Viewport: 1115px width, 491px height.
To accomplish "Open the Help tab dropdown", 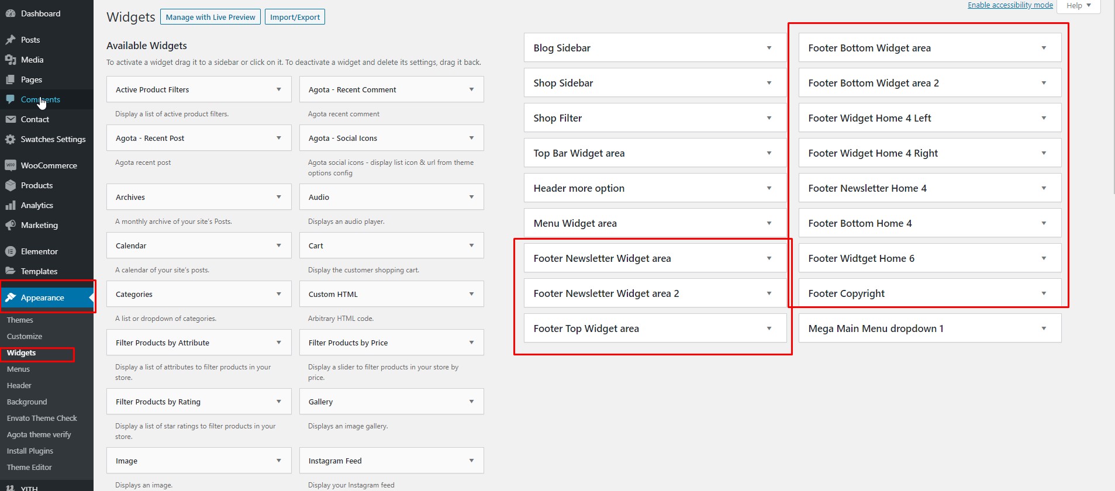I will click(1078, 5).
